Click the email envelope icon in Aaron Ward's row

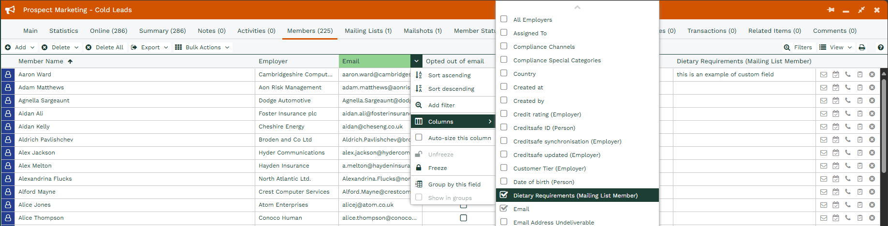coord(824,74)
